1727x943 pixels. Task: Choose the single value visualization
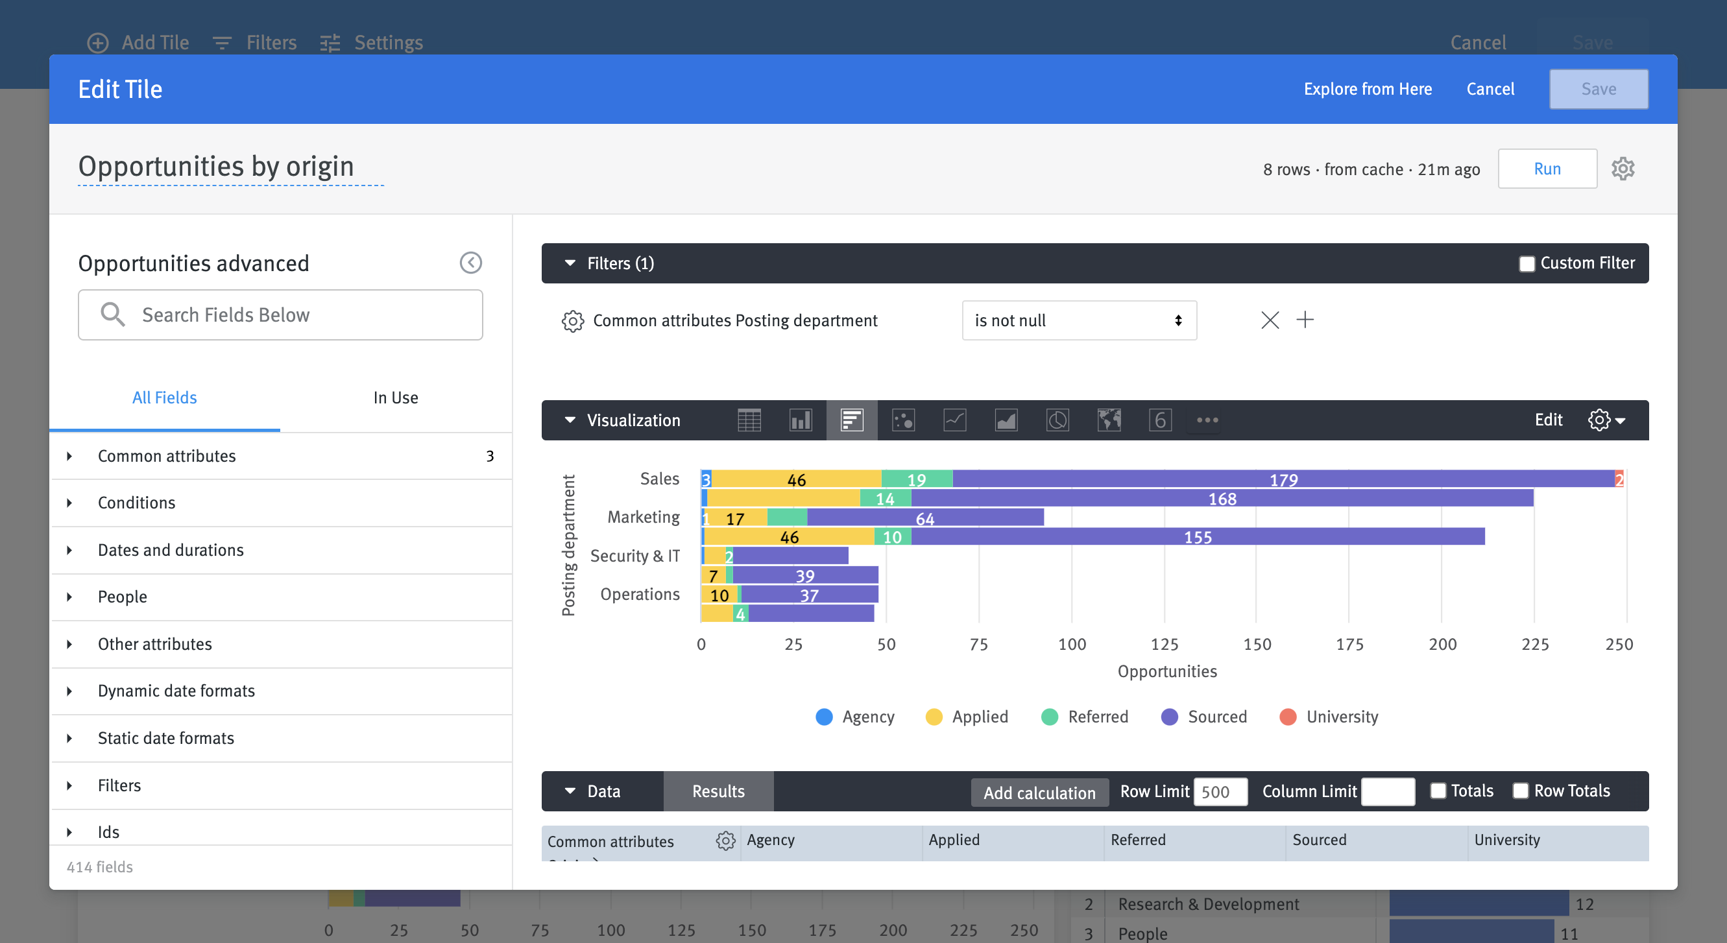coord(1161,420)
